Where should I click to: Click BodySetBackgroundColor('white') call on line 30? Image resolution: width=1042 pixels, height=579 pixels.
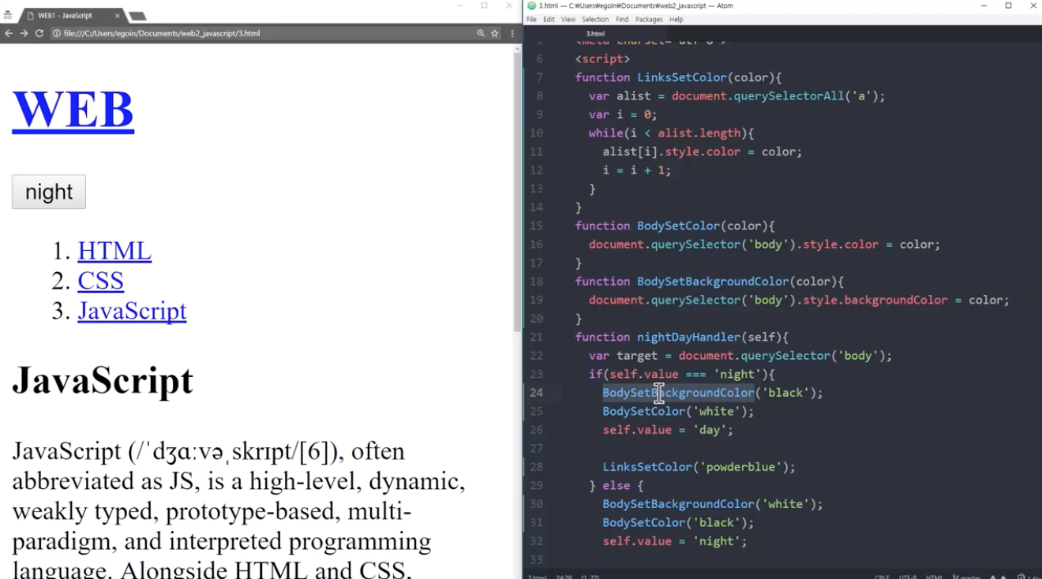point(713,504)
